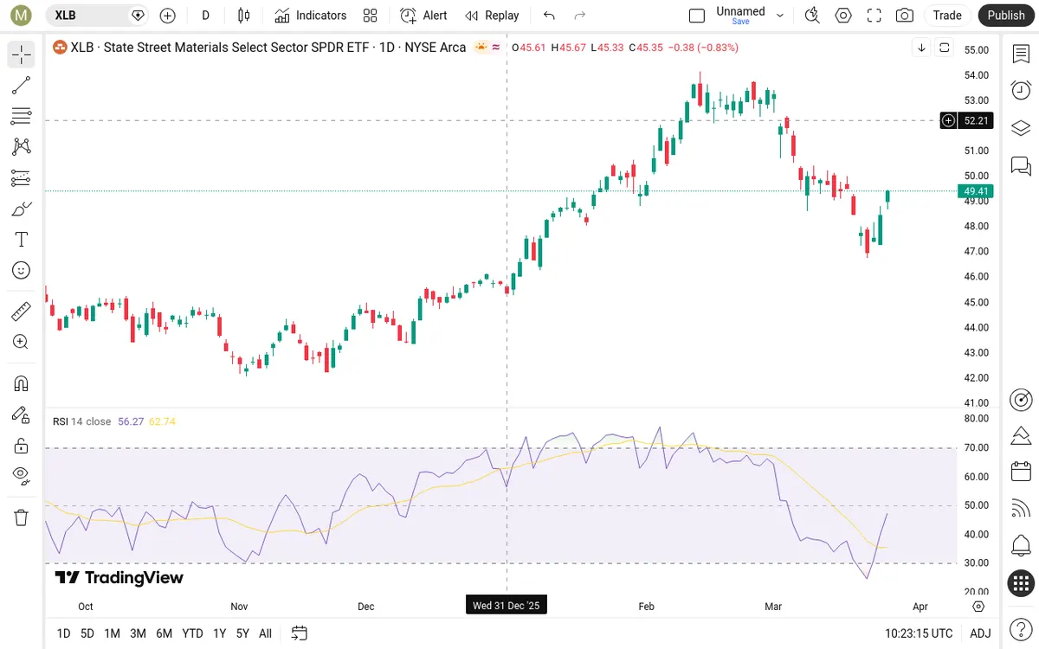Open the Indicators dialog

310,16
